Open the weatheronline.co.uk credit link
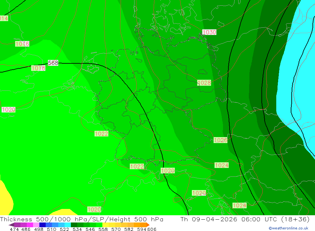Viewport: 315px width, 231px height. click(x=289, y=228)
